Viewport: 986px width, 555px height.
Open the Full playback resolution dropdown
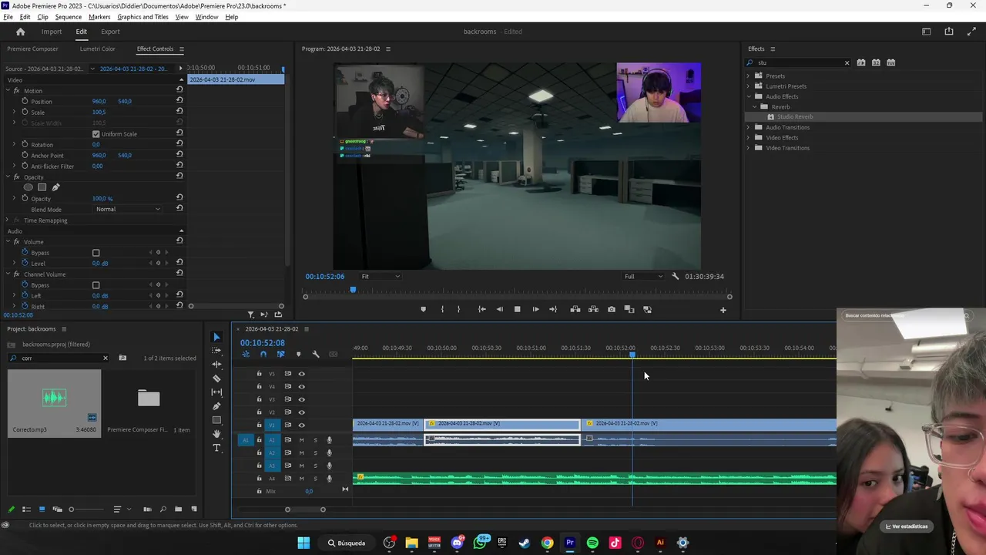pos(643,276)
